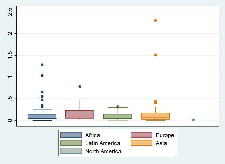
Task: Click the highest orange Asia outlier point
Action: click(156, 21)
